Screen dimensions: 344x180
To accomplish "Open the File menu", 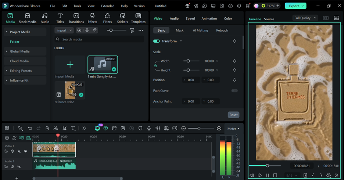I will point(53,6).
